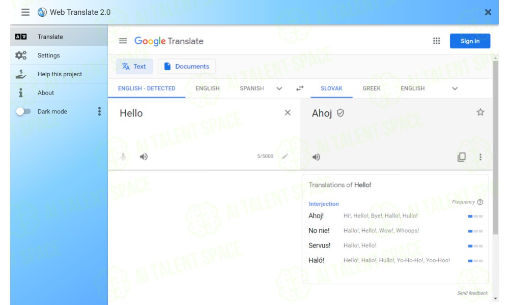Click the microphone voice input icon
Viewport: 509px width, 305px height.
click(123, 157)
